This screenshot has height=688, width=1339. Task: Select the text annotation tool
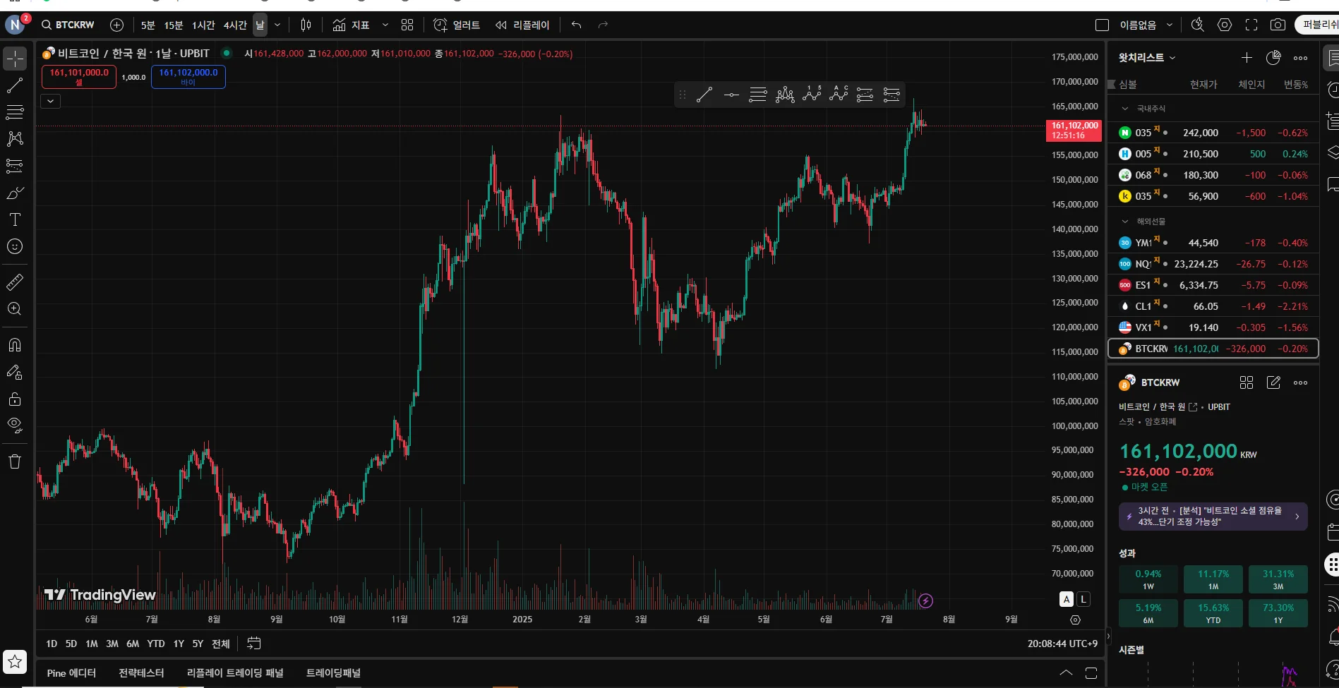[15, 219]
